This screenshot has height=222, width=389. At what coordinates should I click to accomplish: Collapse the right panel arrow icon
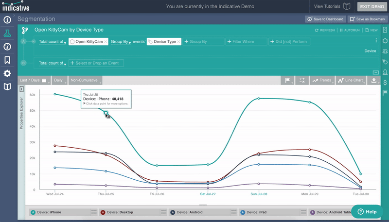point(385,30)
